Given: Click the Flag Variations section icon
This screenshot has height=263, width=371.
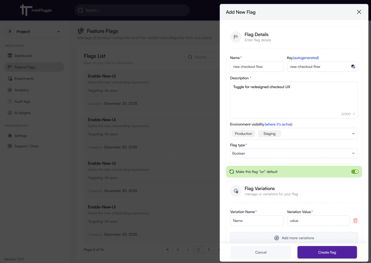Looking at the screenshot, I should tap(236, 191).
